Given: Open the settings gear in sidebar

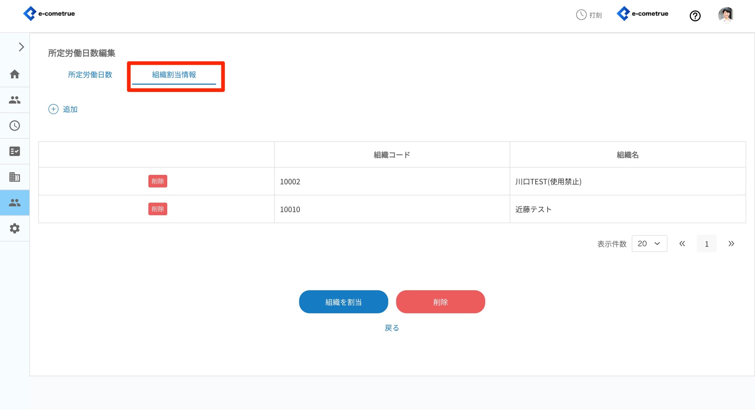Looking at the screenshot, I should (x=14, y=228).
